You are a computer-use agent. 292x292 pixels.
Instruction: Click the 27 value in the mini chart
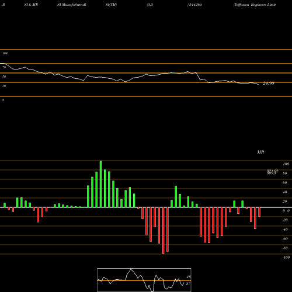[188, 284]
